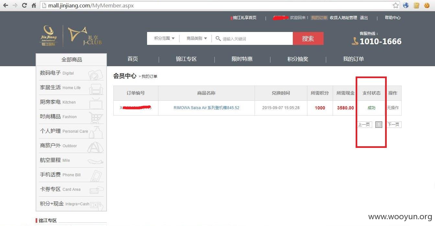This screenshot has height=226, width=435.
Task: Select 积分+现金 Integra+Cash category
Action: click(72, 204)
